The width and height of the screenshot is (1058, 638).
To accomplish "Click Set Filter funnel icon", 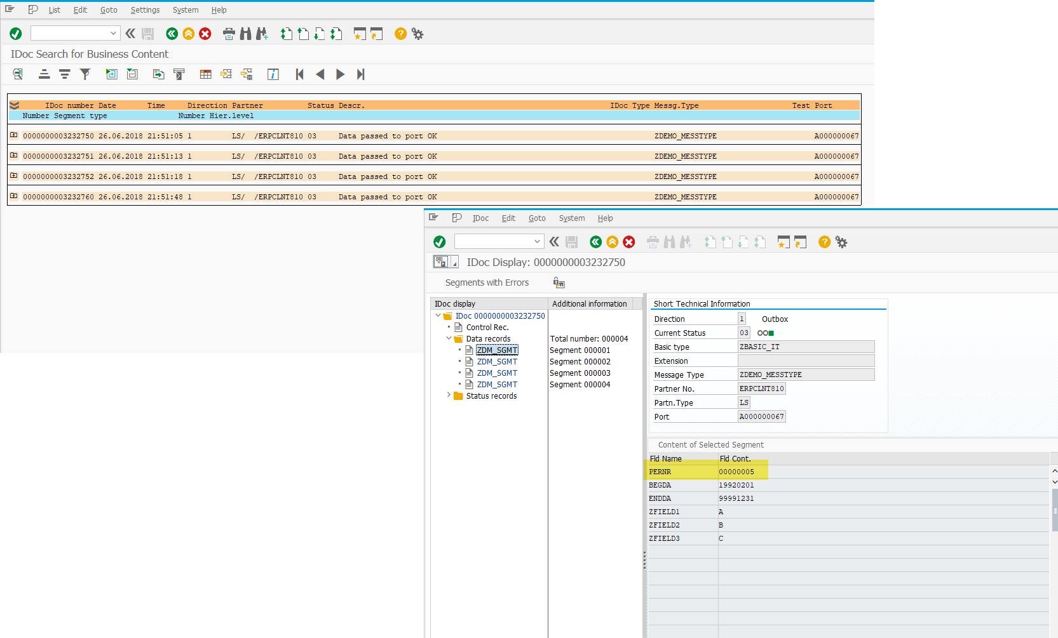I will 85,74.
